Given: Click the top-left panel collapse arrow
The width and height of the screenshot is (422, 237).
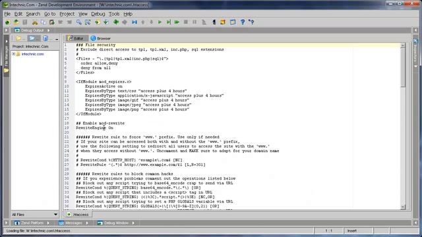Looking at the screenshot, I should [6, 30].
